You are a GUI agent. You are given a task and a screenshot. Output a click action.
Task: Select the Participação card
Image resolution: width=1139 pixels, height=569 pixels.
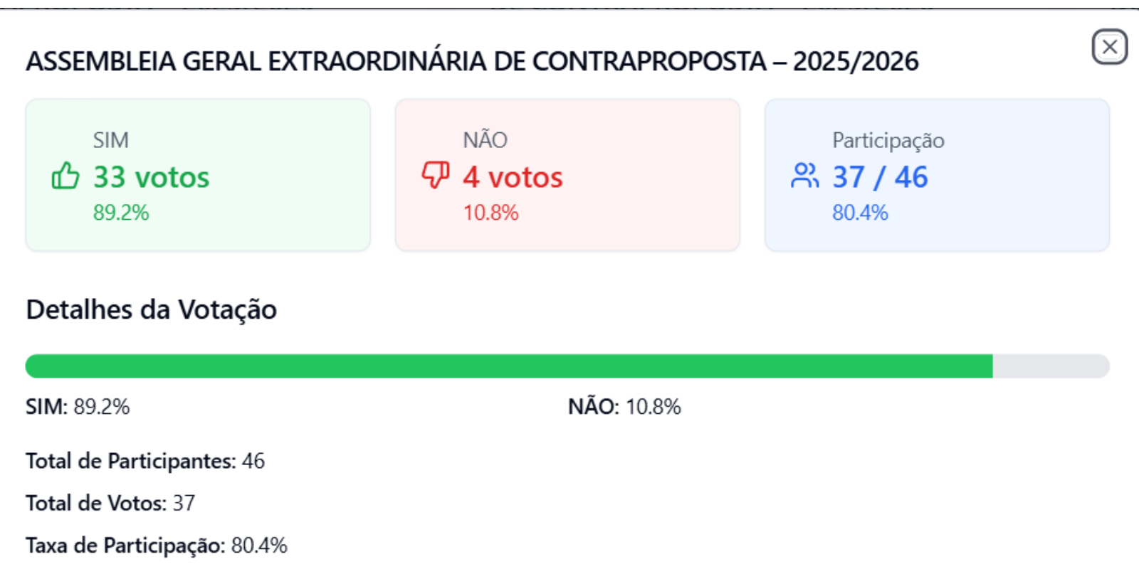tap(937, 175)
